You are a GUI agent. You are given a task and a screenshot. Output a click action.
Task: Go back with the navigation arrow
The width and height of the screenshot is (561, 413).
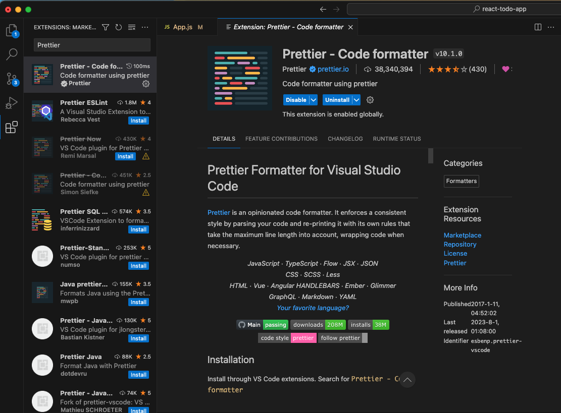click(x=323, y=9)
